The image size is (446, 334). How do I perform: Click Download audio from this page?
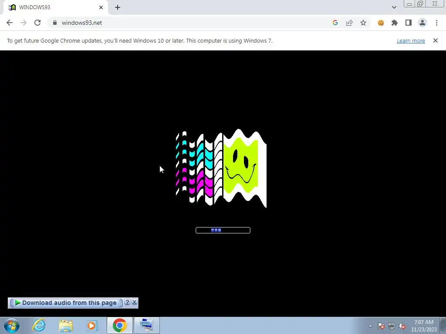[66, 303]
